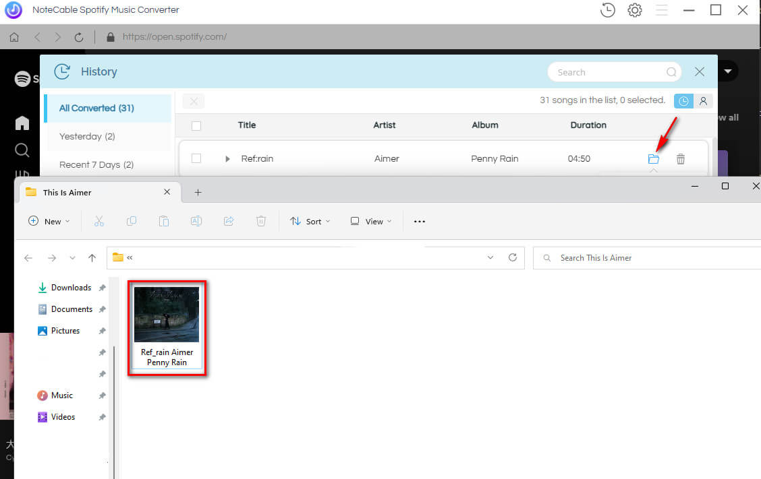Image resolution: width=761 pixels, height=479 pixels.
Task: Open the History clock icon in title bar
Action: point(607,10)
